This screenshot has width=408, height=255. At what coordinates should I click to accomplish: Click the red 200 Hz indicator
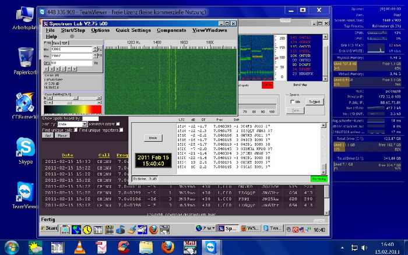267,85
